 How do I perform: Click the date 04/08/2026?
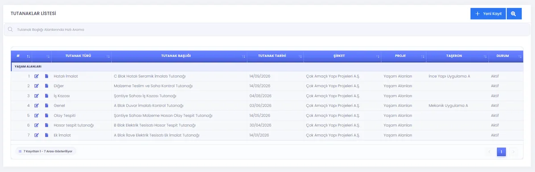point(260,96)
